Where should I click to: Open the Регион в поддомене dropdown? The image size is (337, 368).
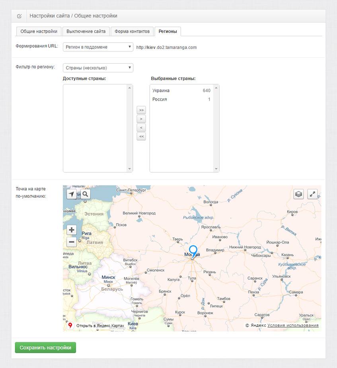pos(98,47)
